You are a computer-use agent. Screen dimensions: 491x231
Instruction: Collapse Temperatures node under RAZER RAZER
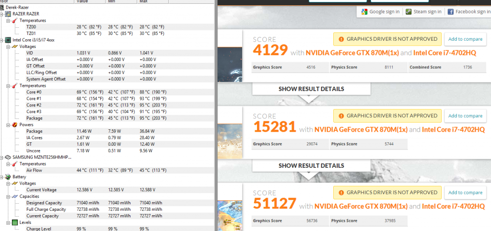point(9,20)
